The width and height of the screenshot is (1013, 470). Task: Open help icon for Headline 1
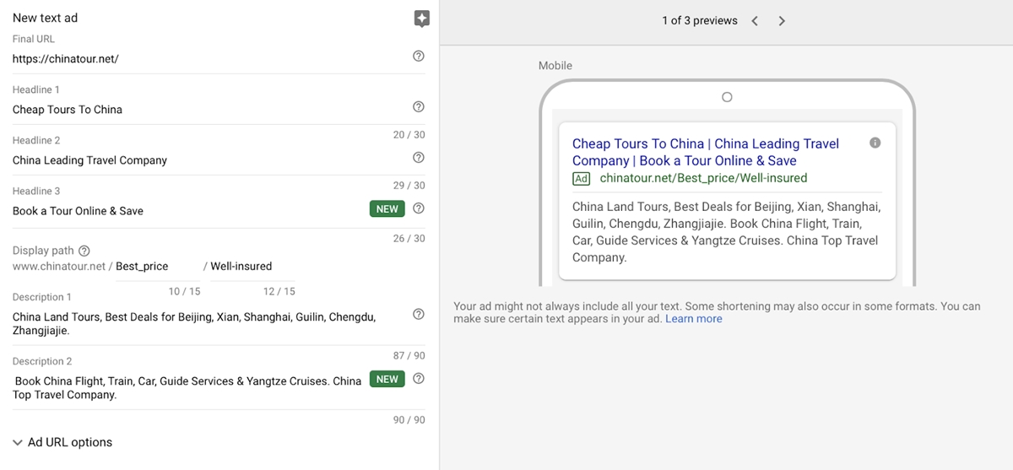click(419, 107)
